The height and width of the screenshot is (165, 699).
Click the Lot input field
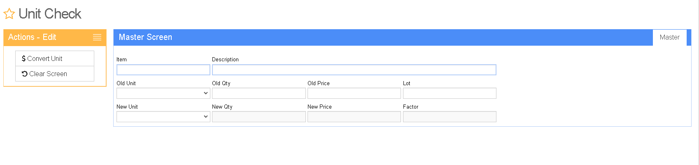[450, 93]
